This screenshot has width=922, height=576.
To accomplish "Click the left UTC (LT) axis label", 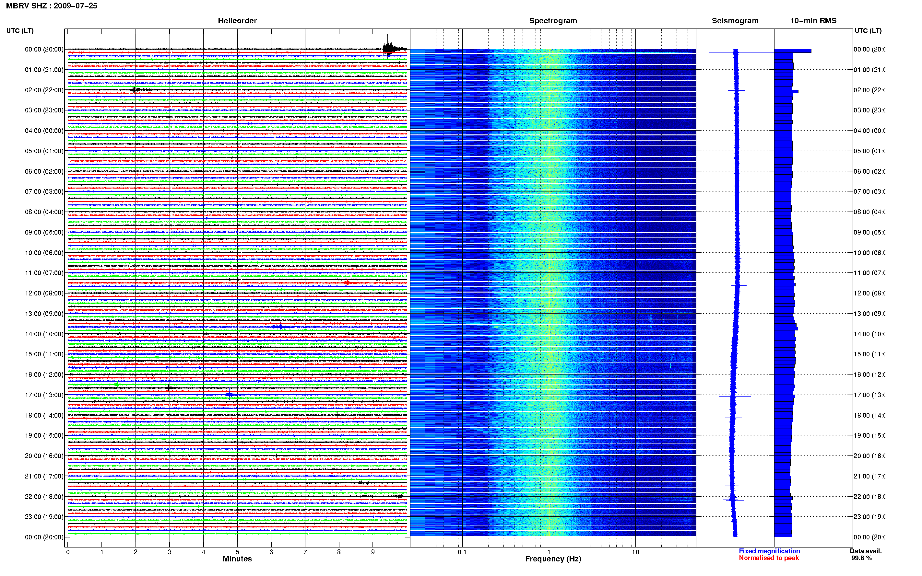I will 20,30.
